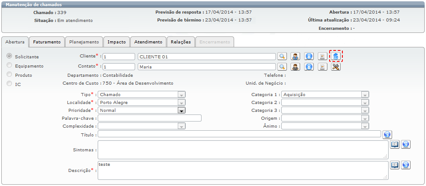The width and height of the screenshot is (426, 186).
Task: Click the tools wrench icon in Contato row
Action: (x=336, y=67)
